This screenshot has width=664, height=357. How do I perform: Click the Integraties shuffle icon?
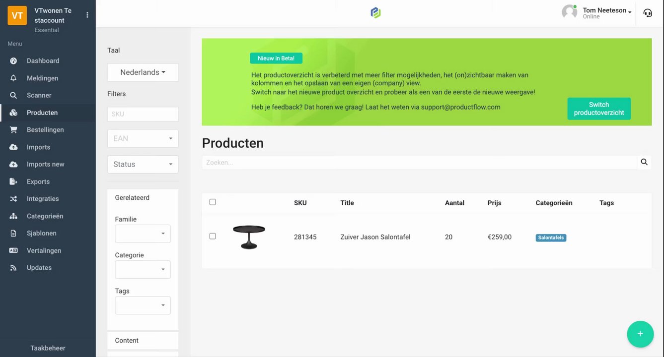[13, 199]
